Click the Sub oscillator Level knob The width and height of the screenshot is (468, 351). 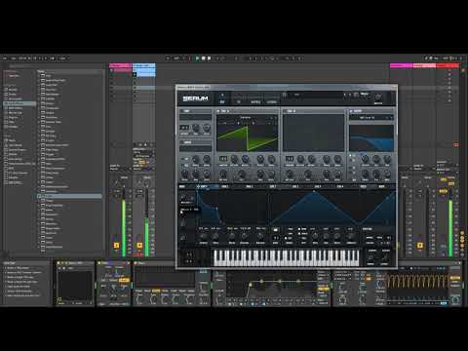click(x=207, y=129)
